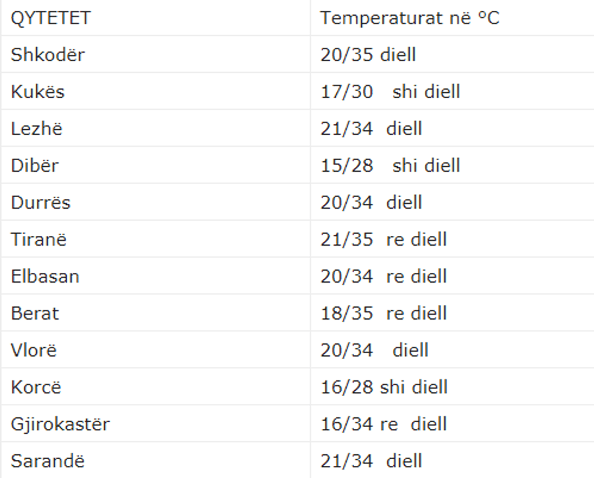Select the Kukës city cell
The height and width of the screenshot is (478, 594).
38,92
